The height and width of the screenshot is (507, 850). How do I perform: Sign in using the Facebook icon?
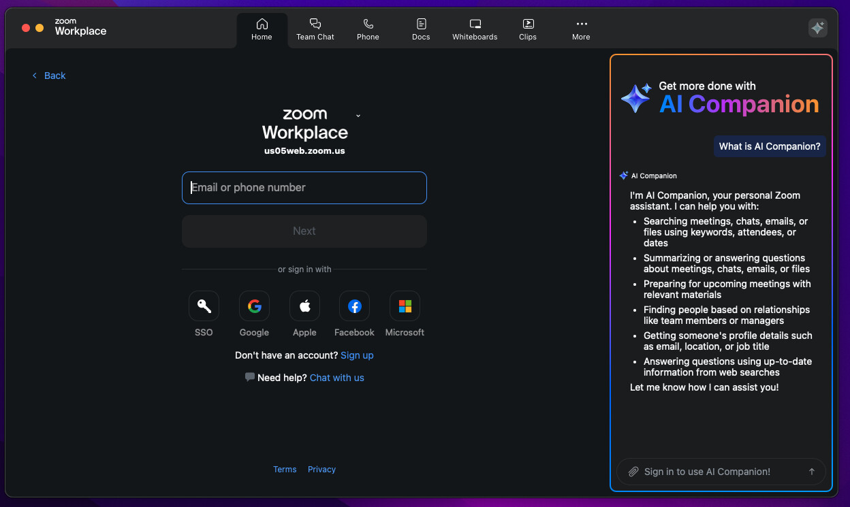point(354,306)
